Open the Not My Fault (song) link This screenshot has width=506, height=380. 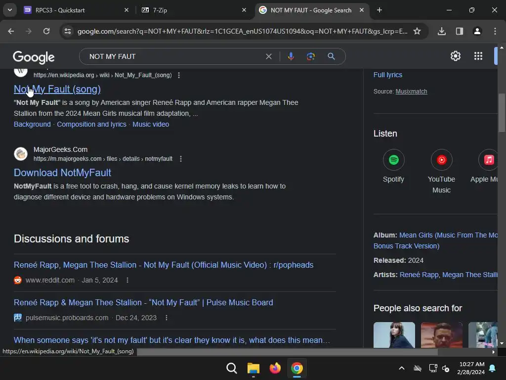(x=57, y=89)
